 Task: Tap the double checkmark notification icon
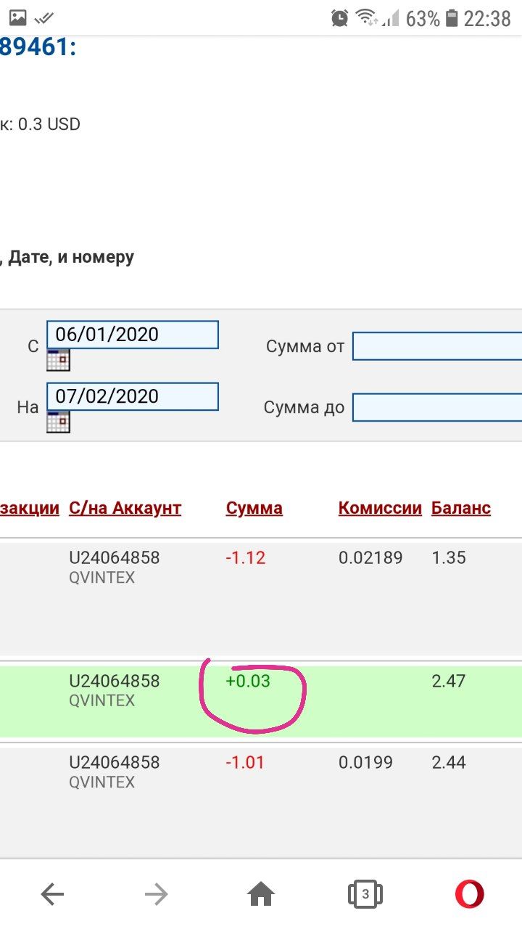click(44, 18)
